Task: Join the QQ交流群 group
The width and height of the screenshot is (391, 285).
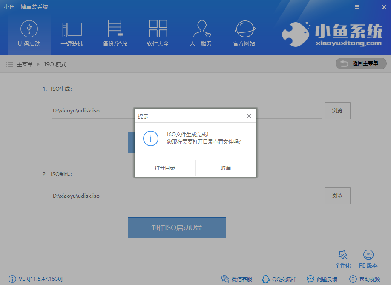Action: (279, 279)
